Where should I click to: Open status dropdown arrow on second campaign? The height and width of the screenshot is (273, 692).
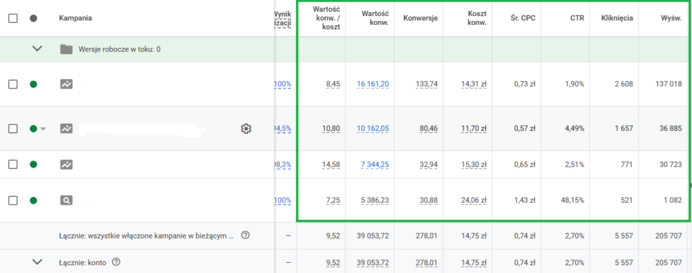click(43, 128)
